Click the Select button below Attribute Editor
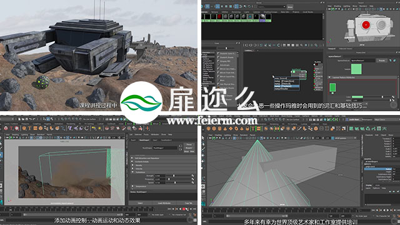The image size is (400, 225). click(x=140, y=203)
